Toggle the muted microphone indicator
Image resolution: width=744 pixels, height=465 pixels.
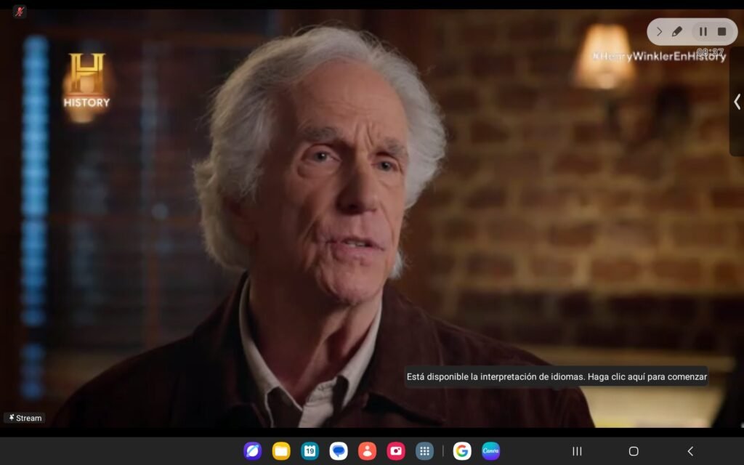coord(20,12)
